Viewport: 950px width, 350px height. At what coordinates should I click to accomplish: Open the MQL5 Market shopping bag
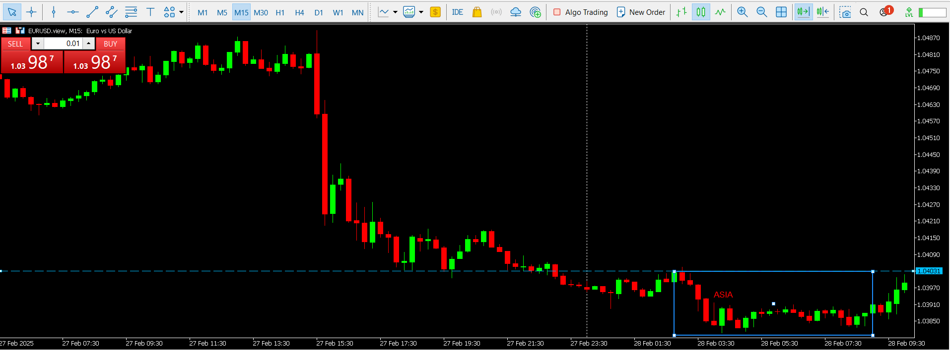tap(477, 12)
